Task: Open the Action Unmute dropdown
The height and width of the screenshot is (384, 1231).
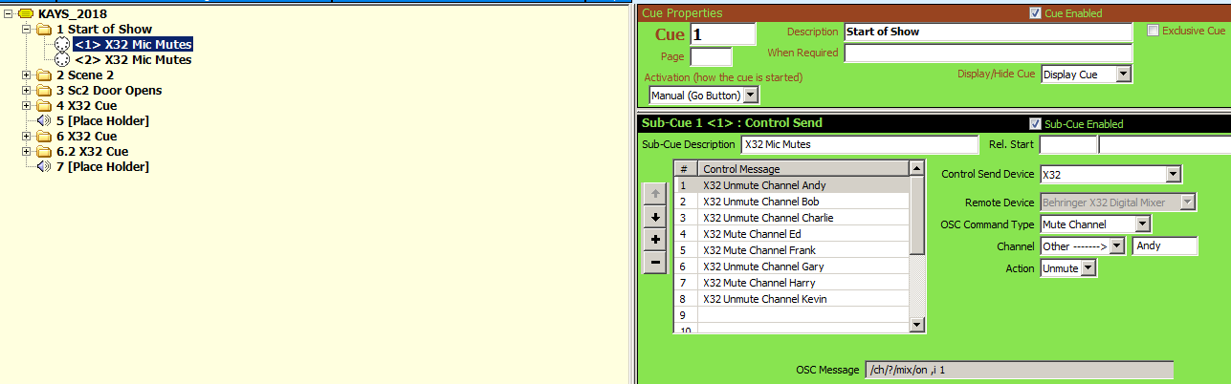Action: [x=1088, y=269]
